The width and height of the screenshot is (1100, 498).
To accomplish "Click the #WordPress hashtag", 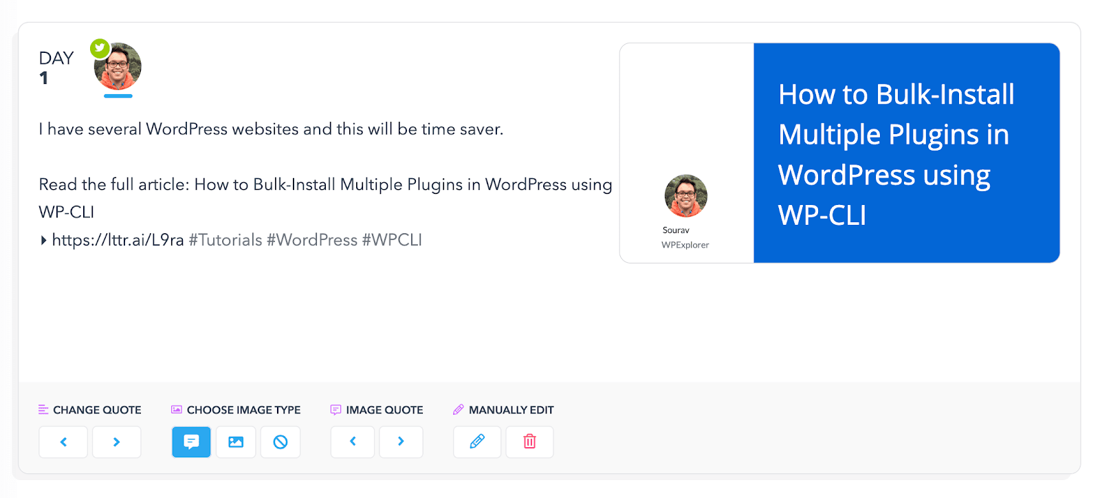I will (312, 240).
